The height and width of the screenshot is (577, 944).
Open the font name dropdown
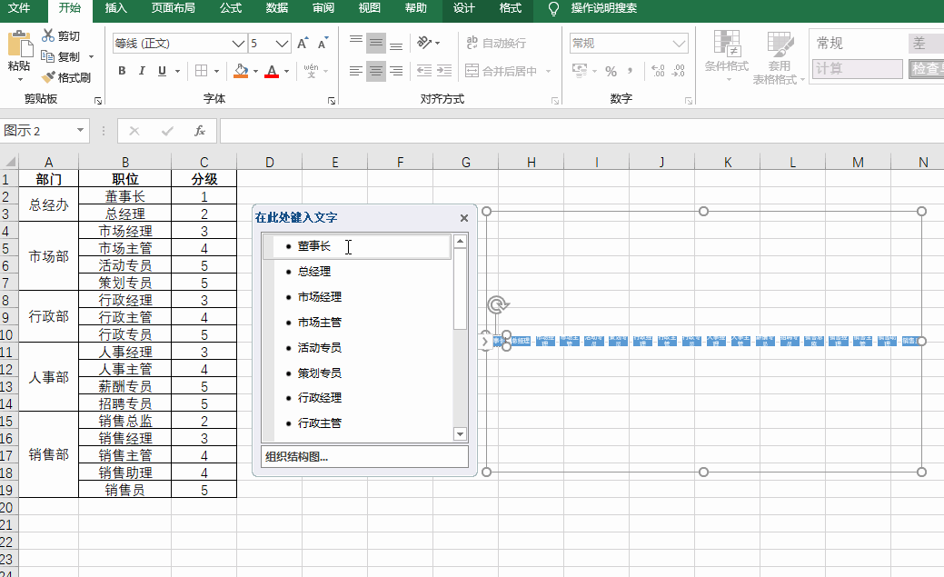click(x=238, y=43)
